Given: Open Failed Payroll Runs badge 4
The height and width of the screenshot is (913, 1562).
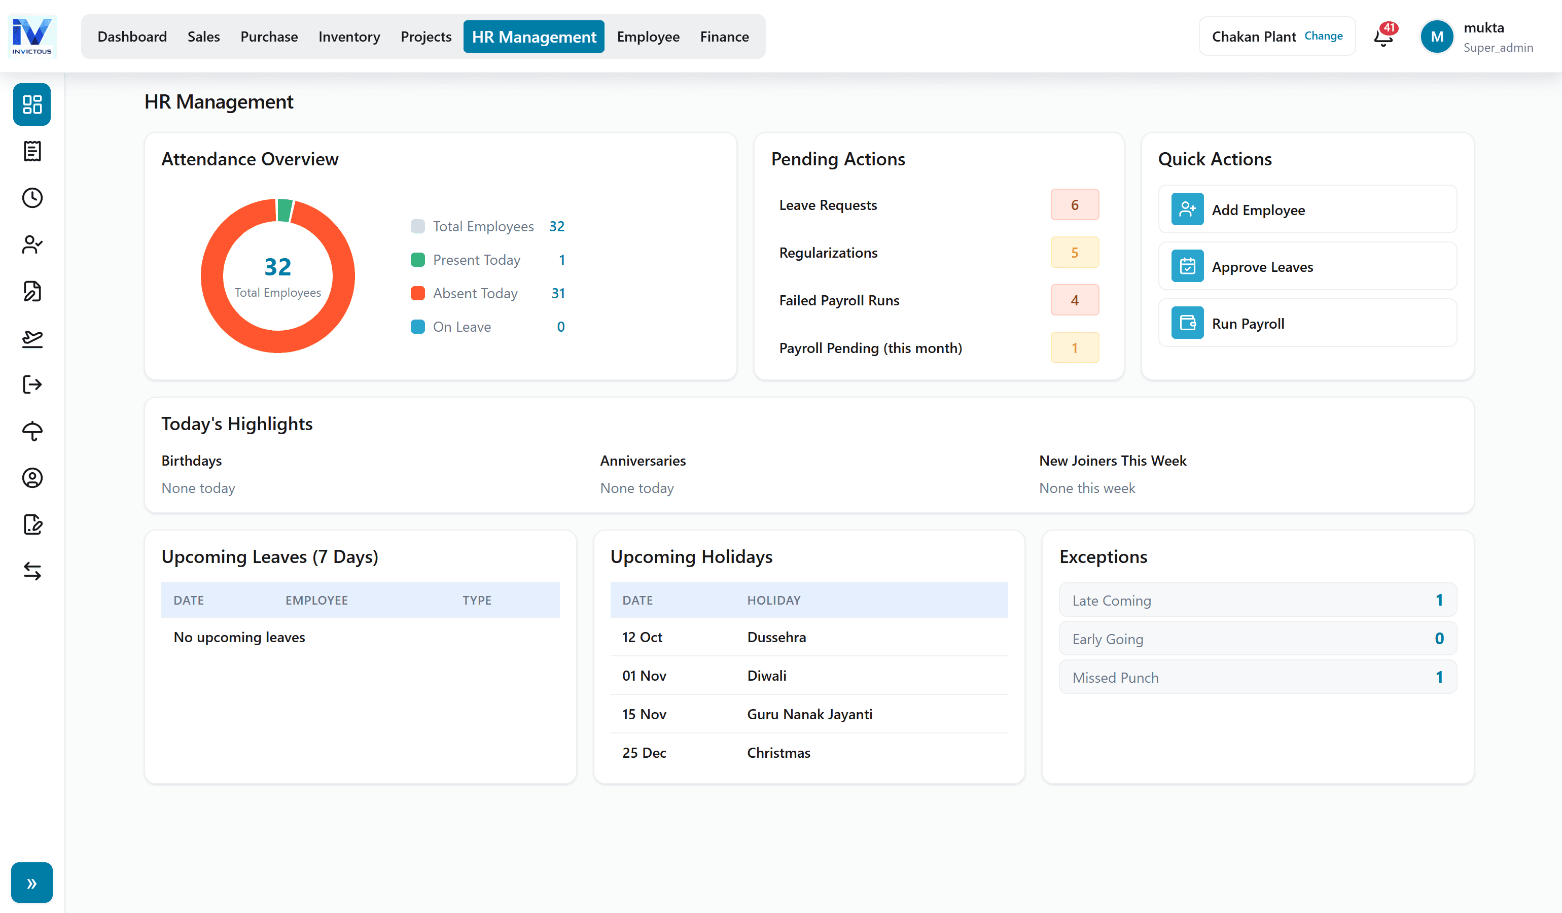Looking at the screenshot, I should click(1074, 300).
